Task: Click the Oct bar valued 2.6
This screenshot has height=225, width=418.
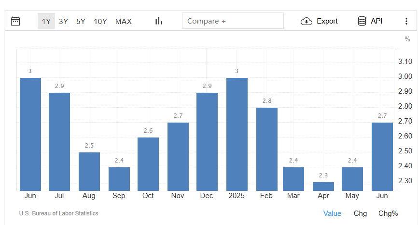Action: (148, 164)
